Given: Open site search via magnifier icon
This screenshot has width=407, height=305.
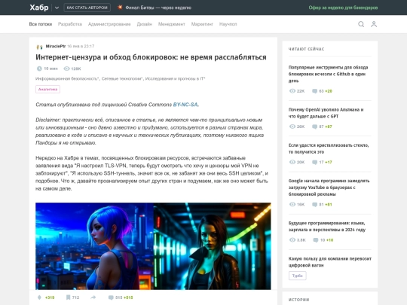Looking at the screenshot, I should 361,24.
